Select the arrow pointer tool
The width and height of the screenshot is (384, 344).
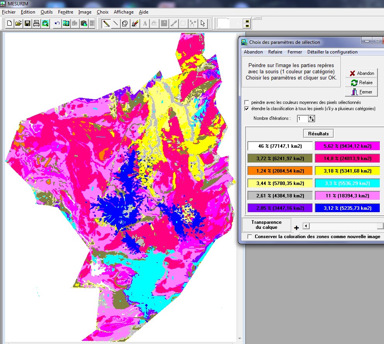[x=203, y=23]
